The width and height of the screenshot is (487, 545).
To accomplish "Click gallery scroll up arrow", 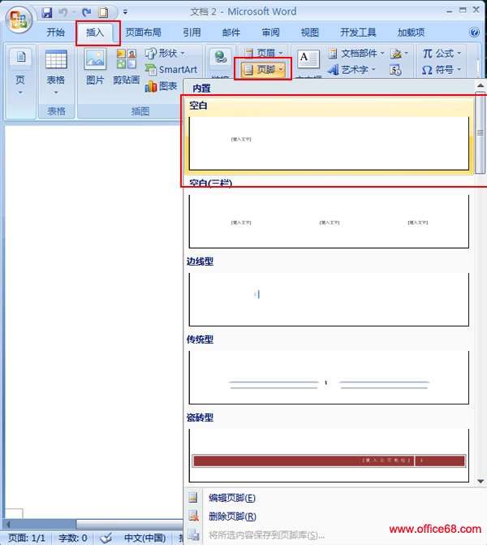I will click(x=481, y=85).
